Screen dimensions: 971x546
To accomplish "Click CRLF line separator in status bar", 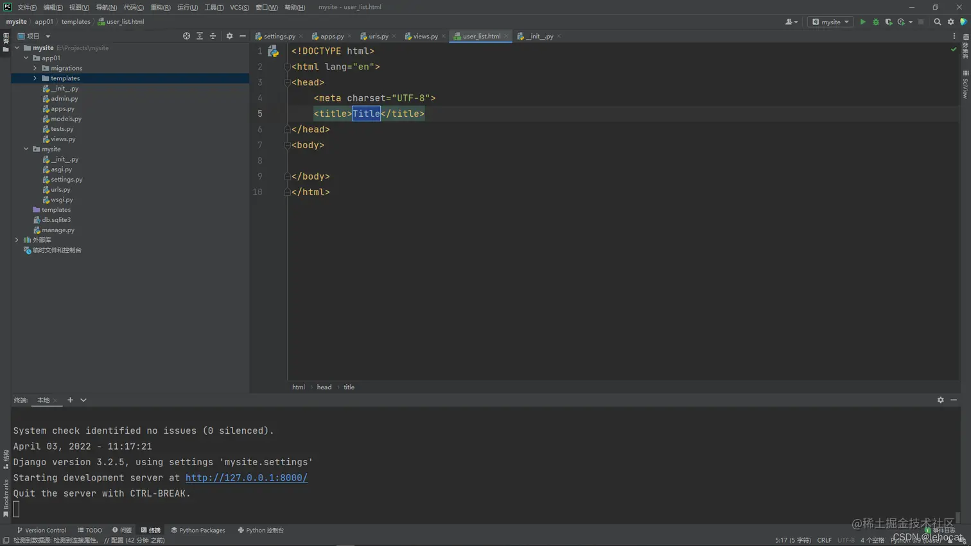I will pyautogui.click(x=825, y=540).
